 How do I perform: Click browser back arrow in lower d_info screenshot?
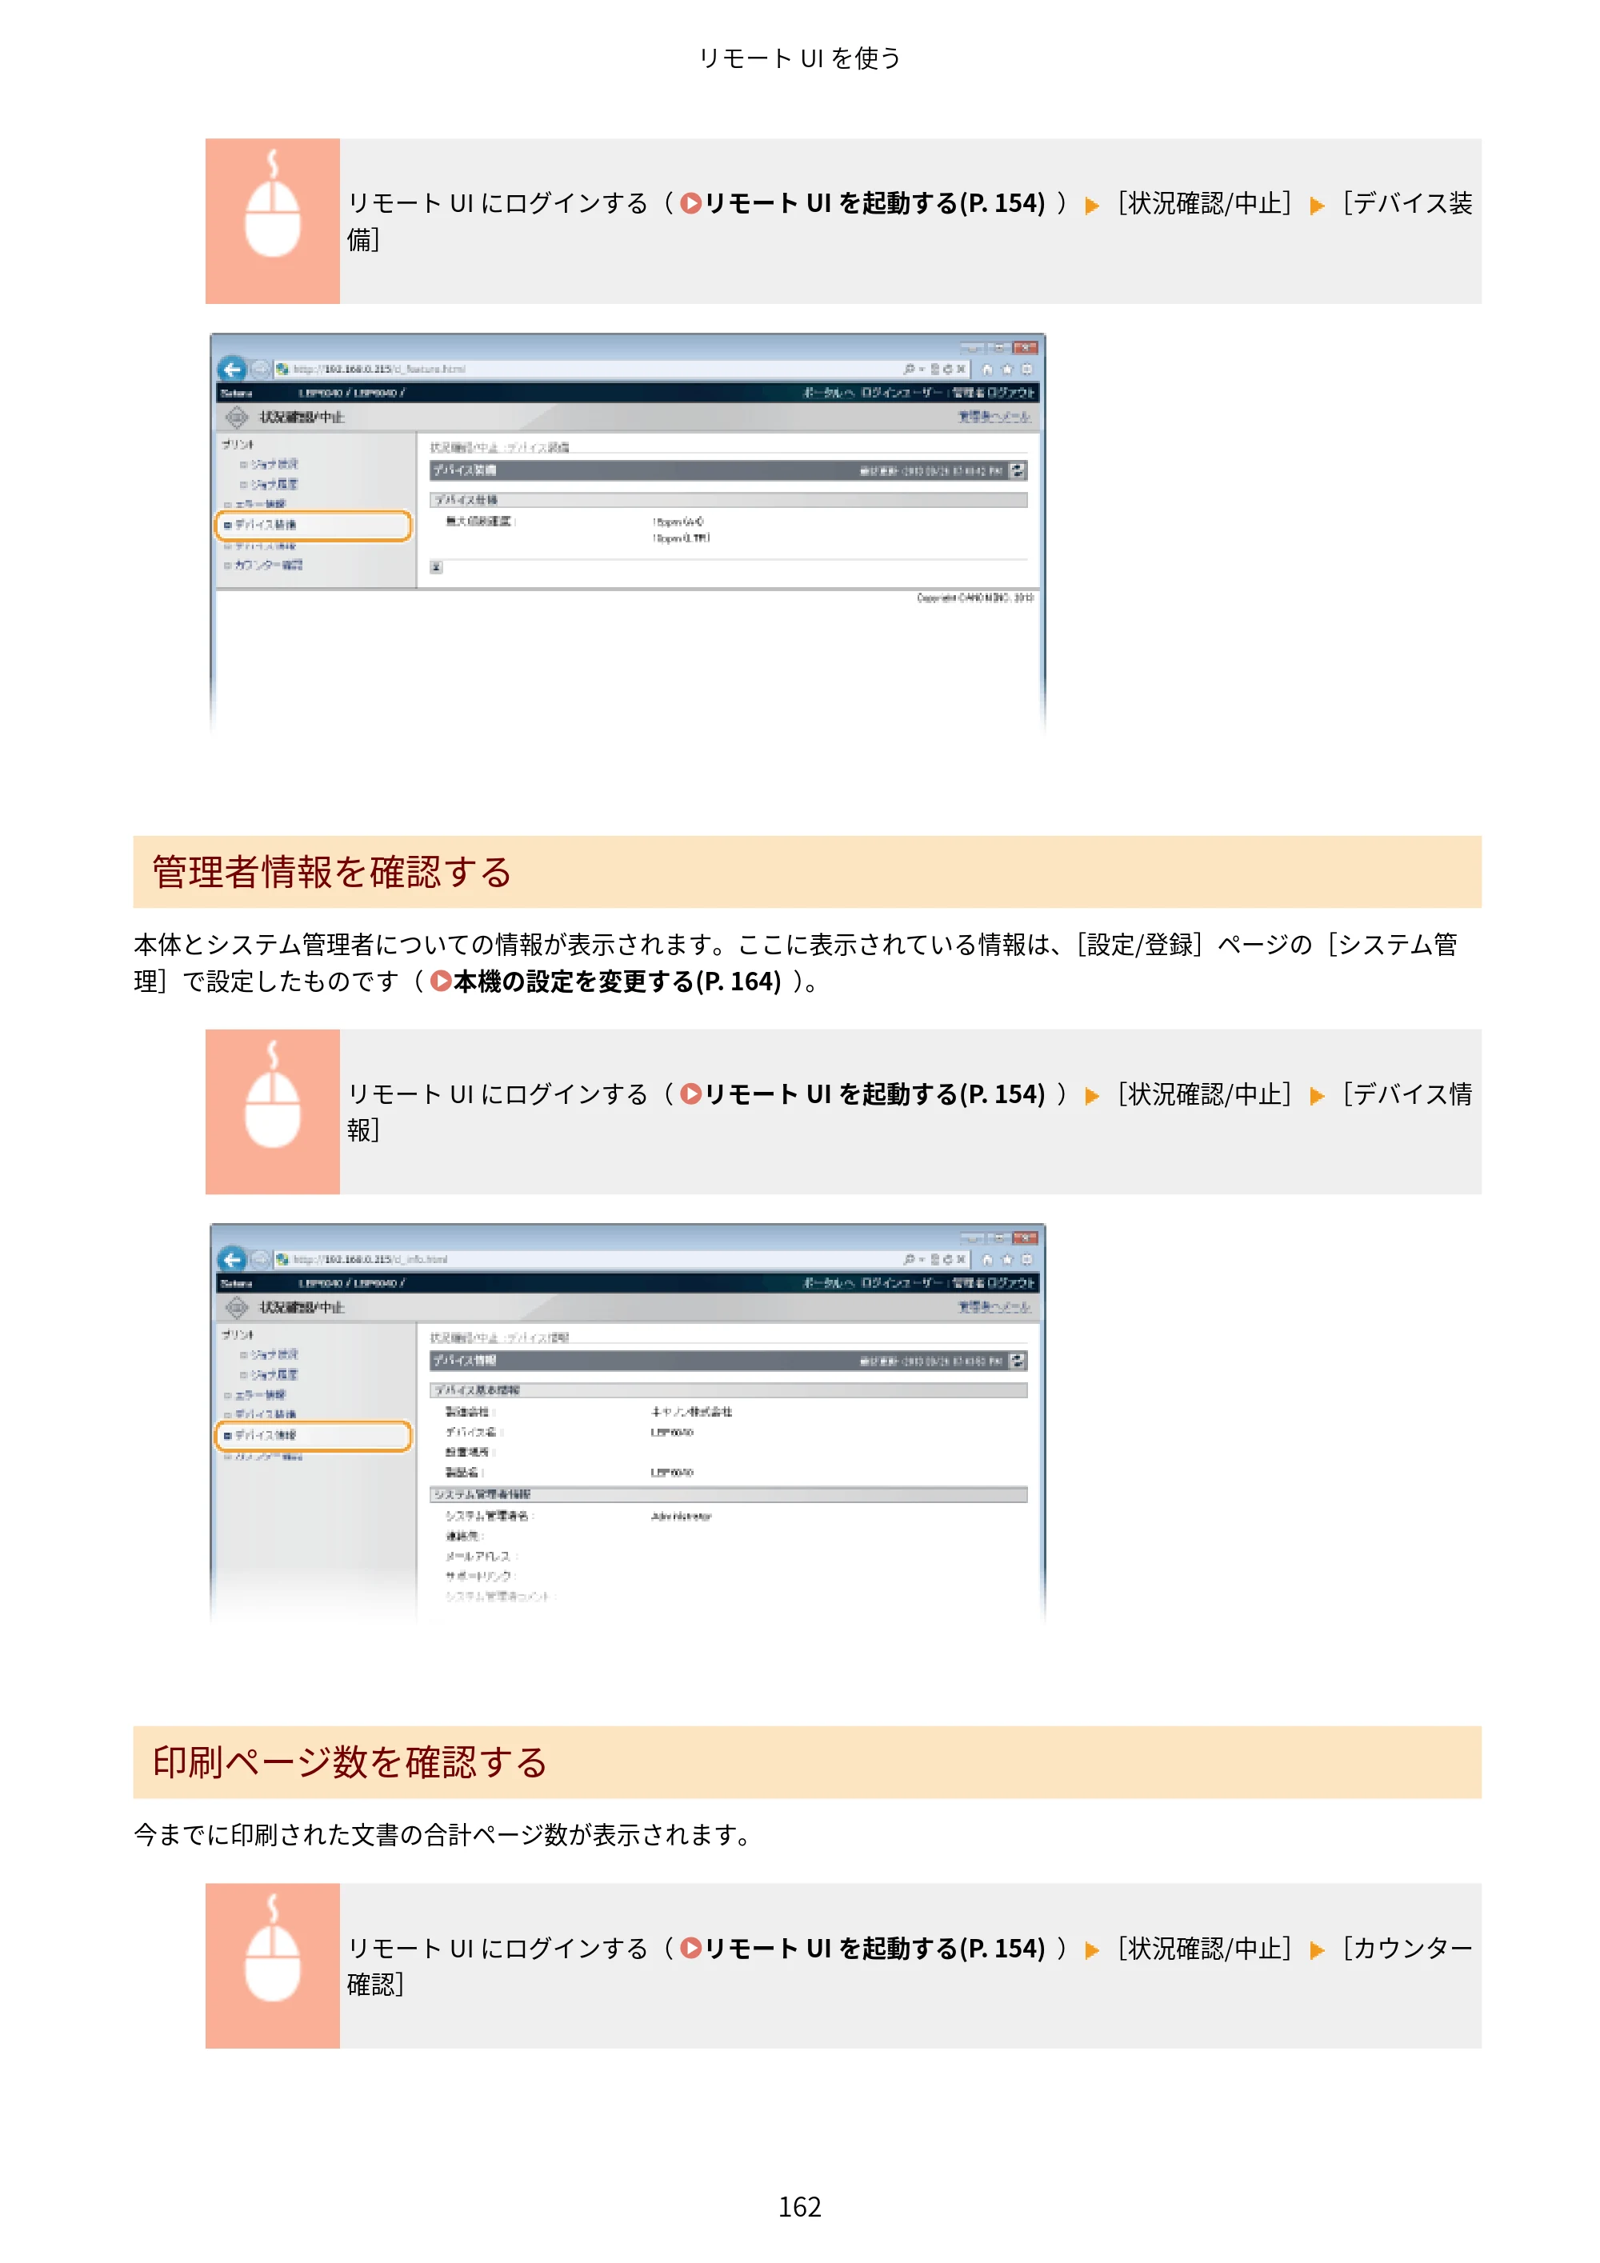(232, 1258)
